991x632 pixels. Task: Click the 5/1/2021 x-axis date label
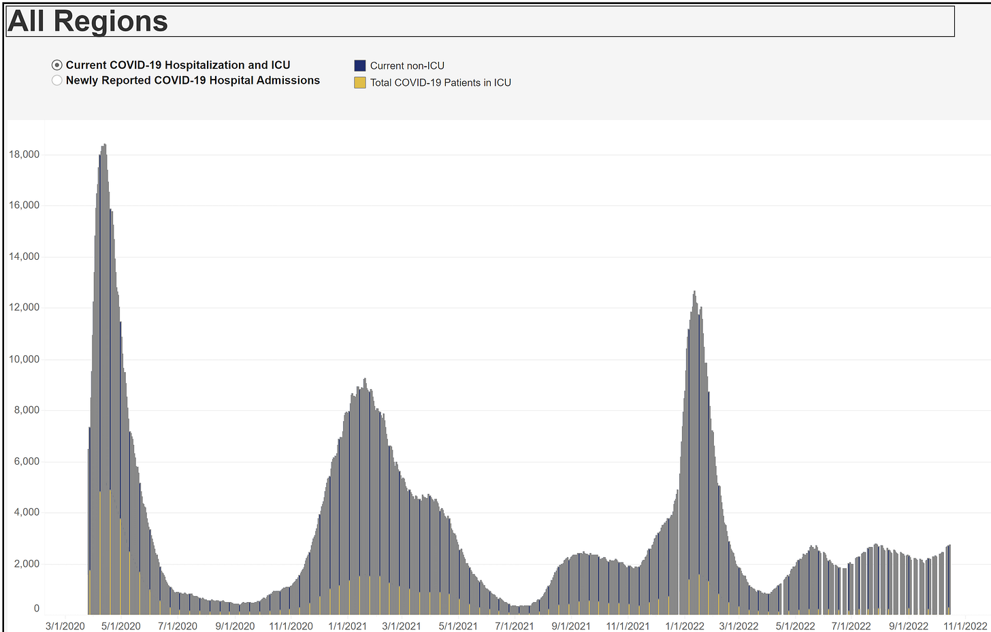(458, 626)
